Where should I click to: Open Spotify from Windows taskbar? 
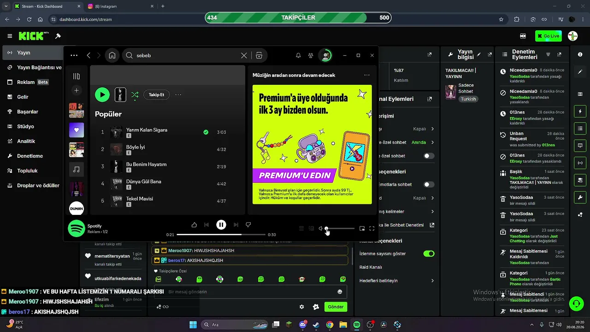[x=356, y=325]
